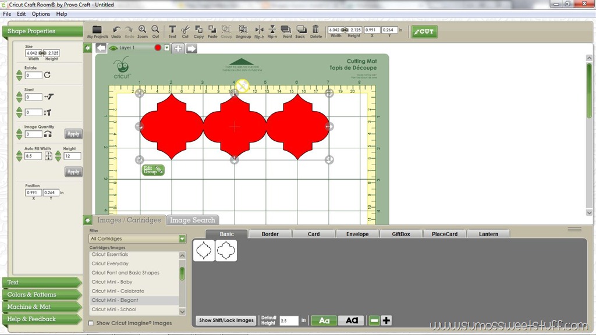Click Layer 1 red color swatch
596x335 pixels.
tap(158, 48)
